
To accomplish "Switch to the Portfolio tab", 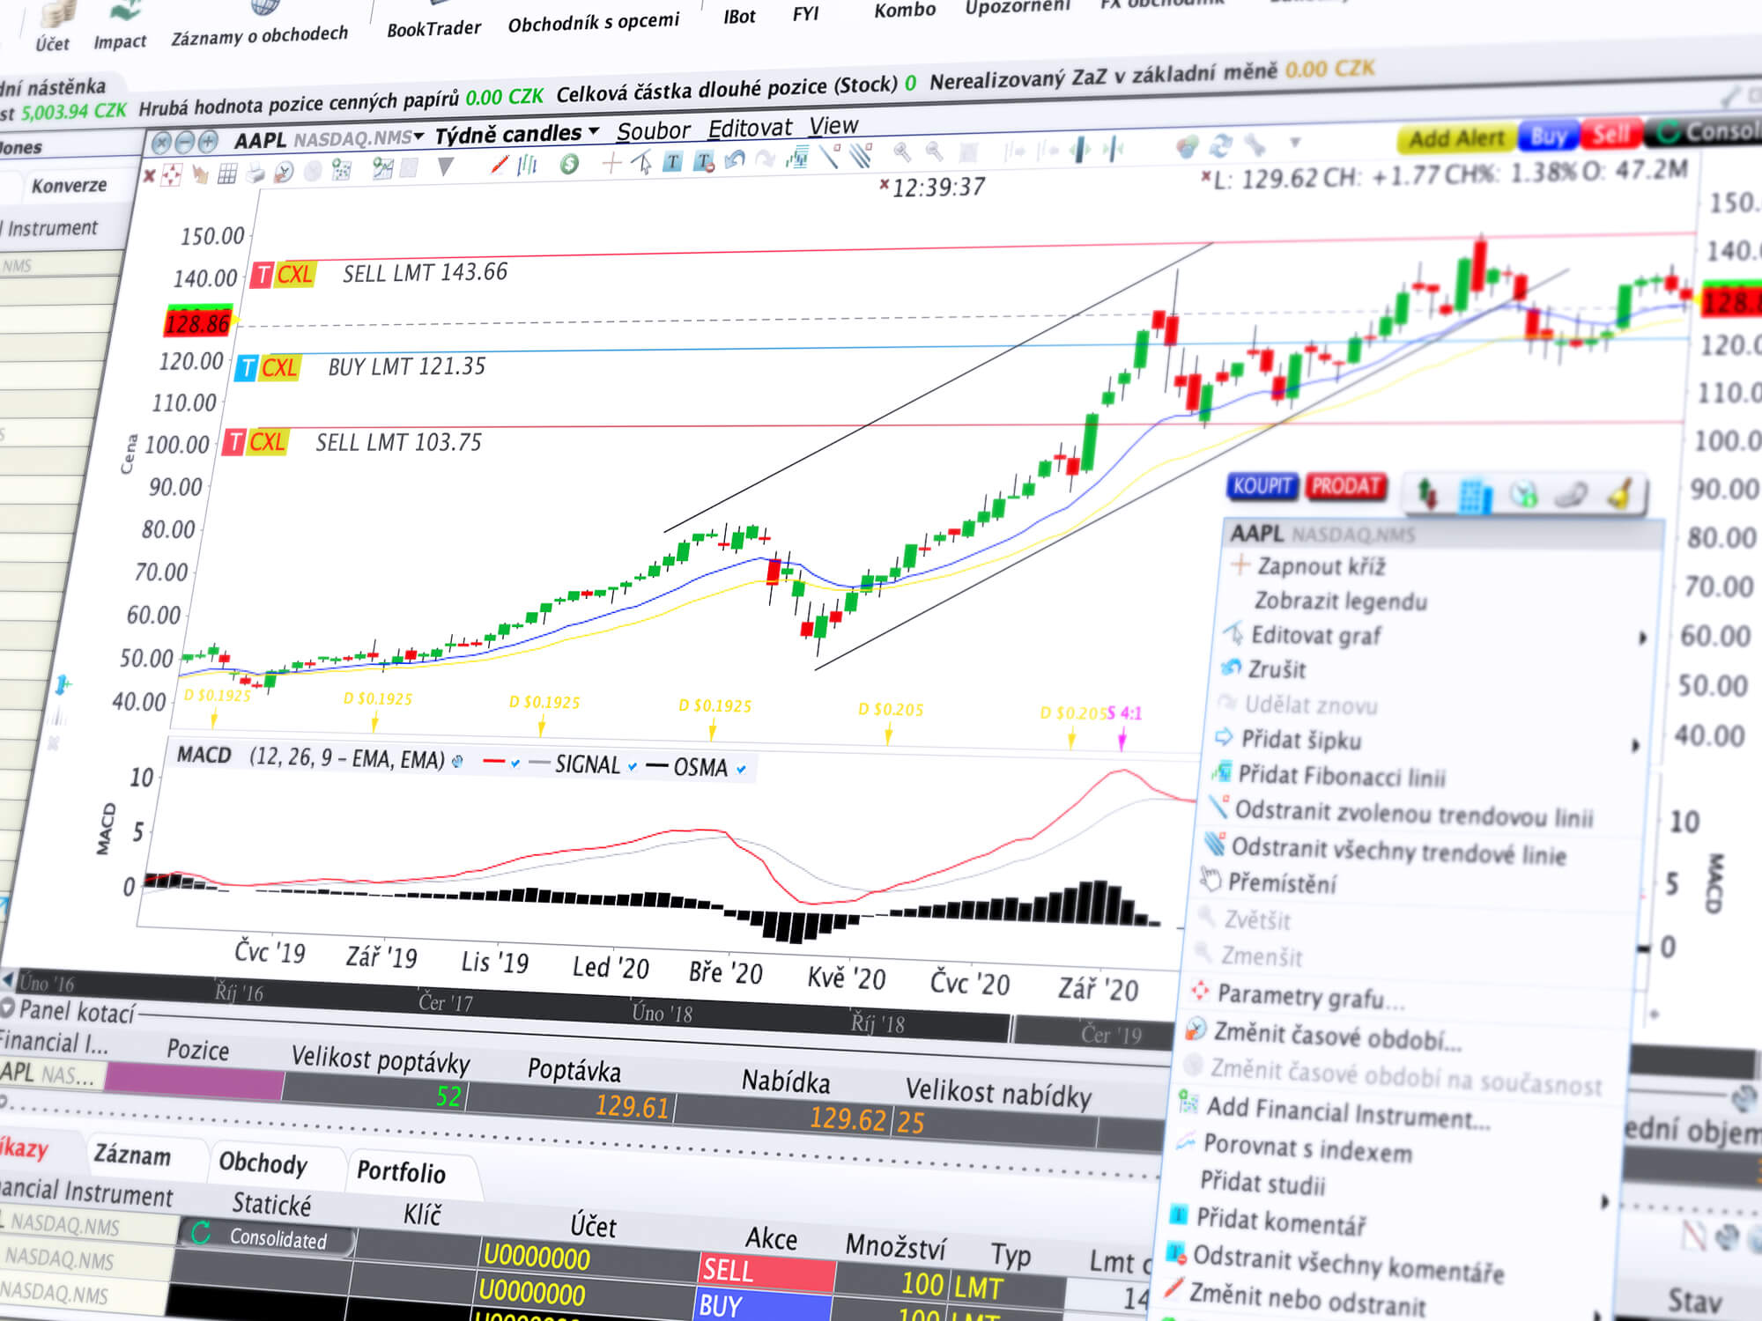I will coord(401,1171).
